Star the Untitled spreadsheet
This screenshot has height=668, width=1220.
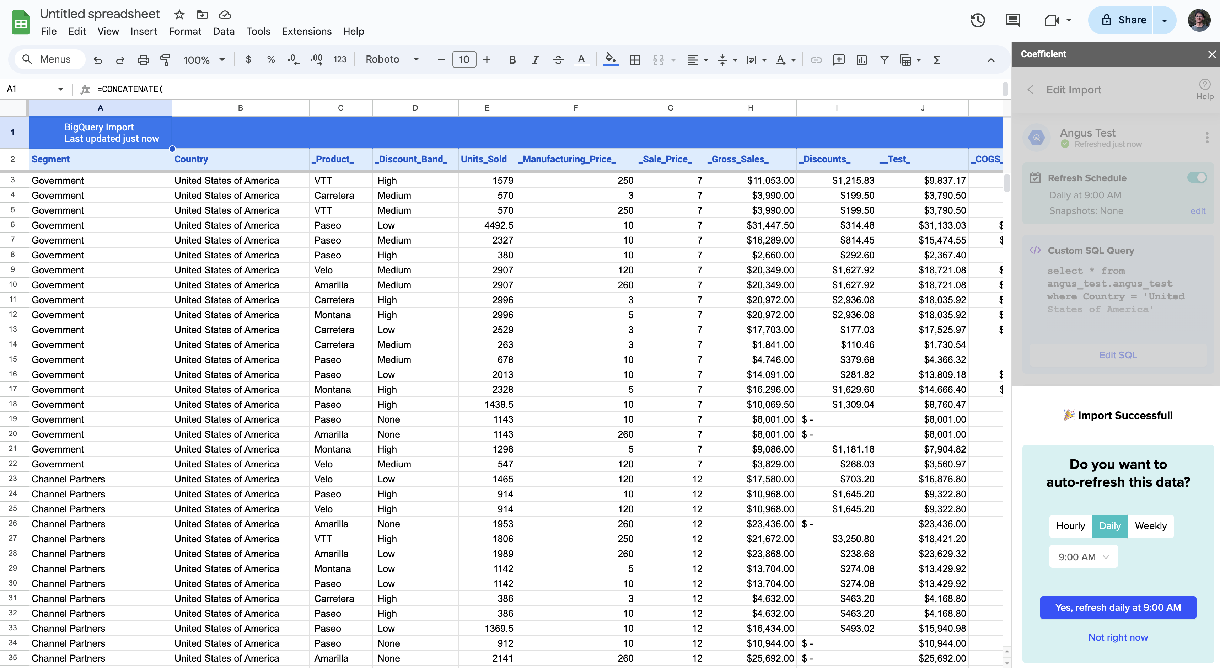click(x=179, y=15)
